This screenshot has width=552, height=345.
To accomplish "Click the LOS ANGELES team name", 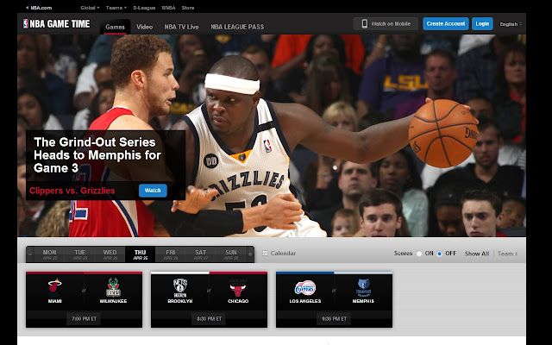I will 305,301.
